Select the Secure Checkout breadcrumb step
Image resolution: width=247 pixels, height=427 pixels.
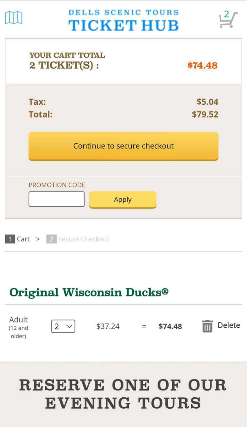point(84,239)
